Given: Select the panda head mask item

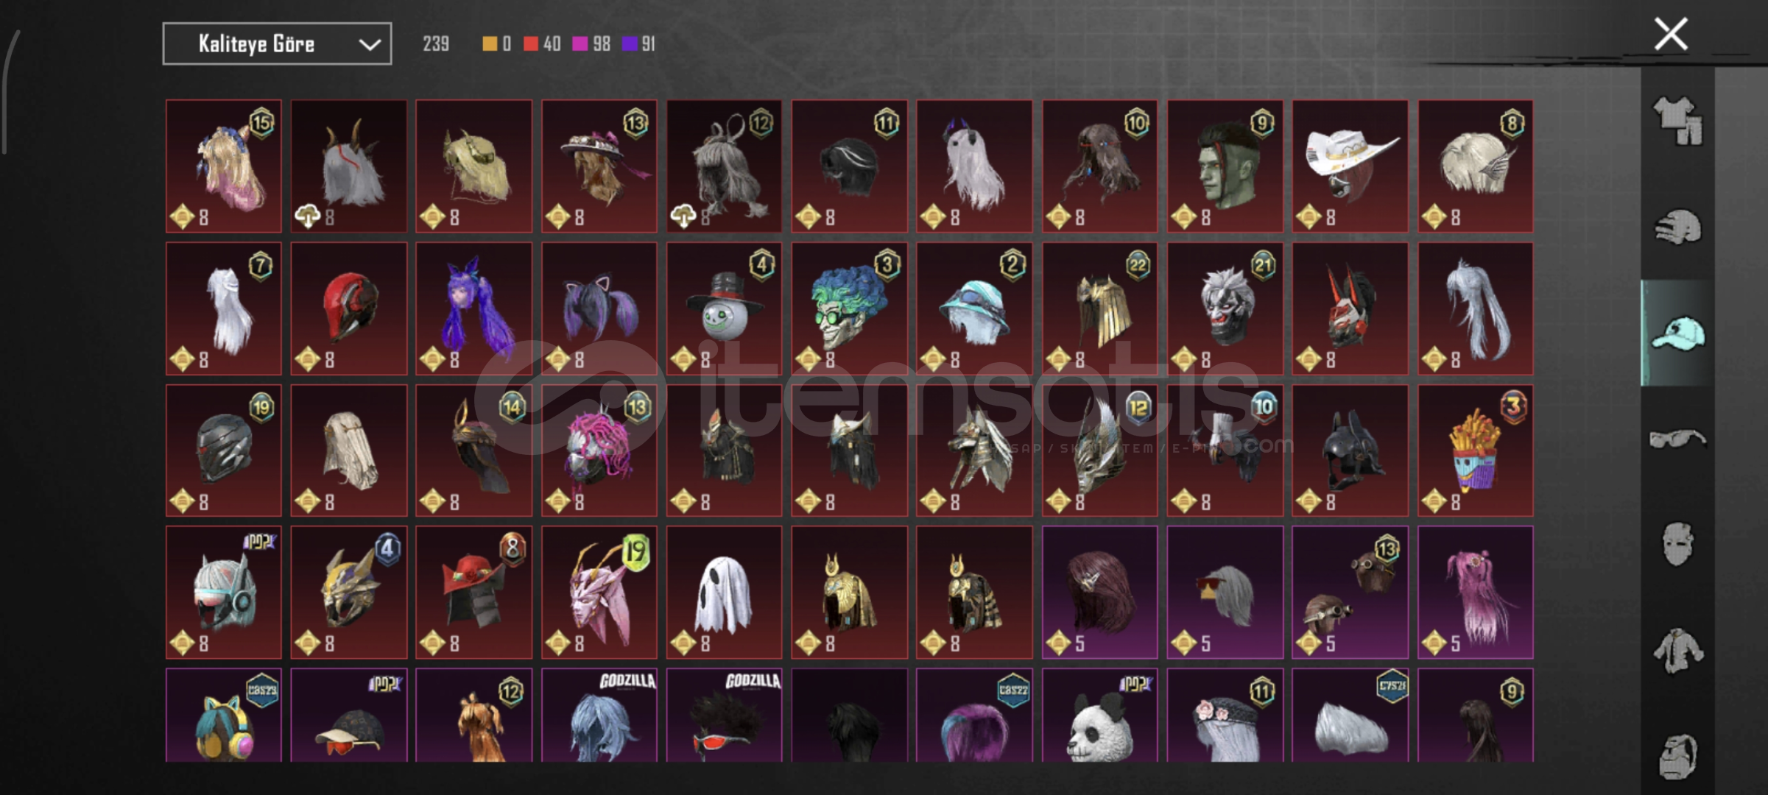Looking at the screenshot, I should (1099, 715).
